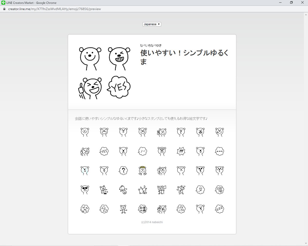Choose the waving laughing bear emoji
Screen dimensions: 308x246
point(162,209)
